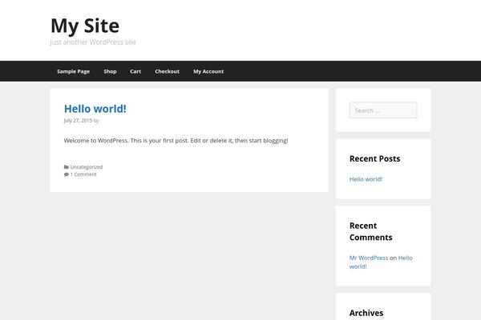Viewport: 481px width, 320px height.
Task: Click the comment bubble icon
Action: click(67, 174)
